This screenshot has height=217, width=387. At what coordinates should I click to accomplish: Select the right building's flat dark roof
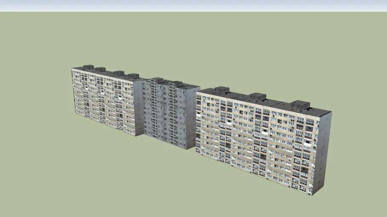coord(276,104)
